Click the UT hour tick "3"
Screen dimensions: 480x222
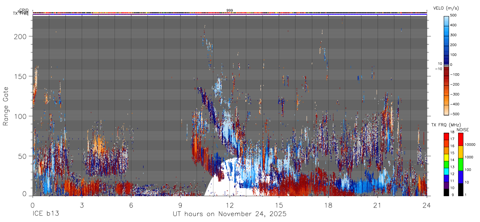(x=82, y=205)
